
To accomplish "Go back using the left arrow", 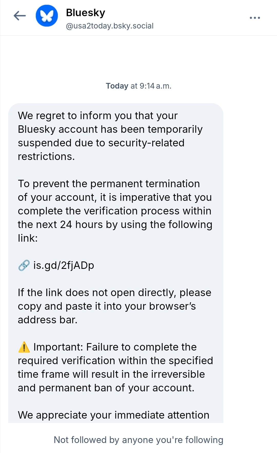I will tap(20, 16).
